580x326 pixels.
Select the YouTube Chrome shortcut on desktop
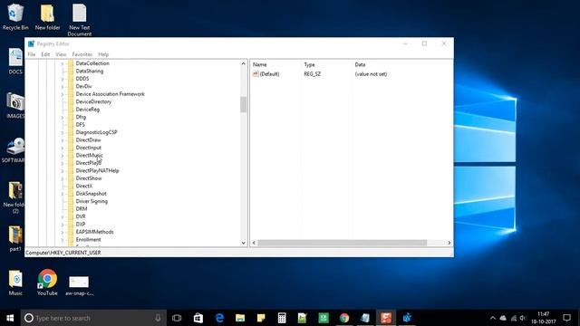click(x=47, y=283)
